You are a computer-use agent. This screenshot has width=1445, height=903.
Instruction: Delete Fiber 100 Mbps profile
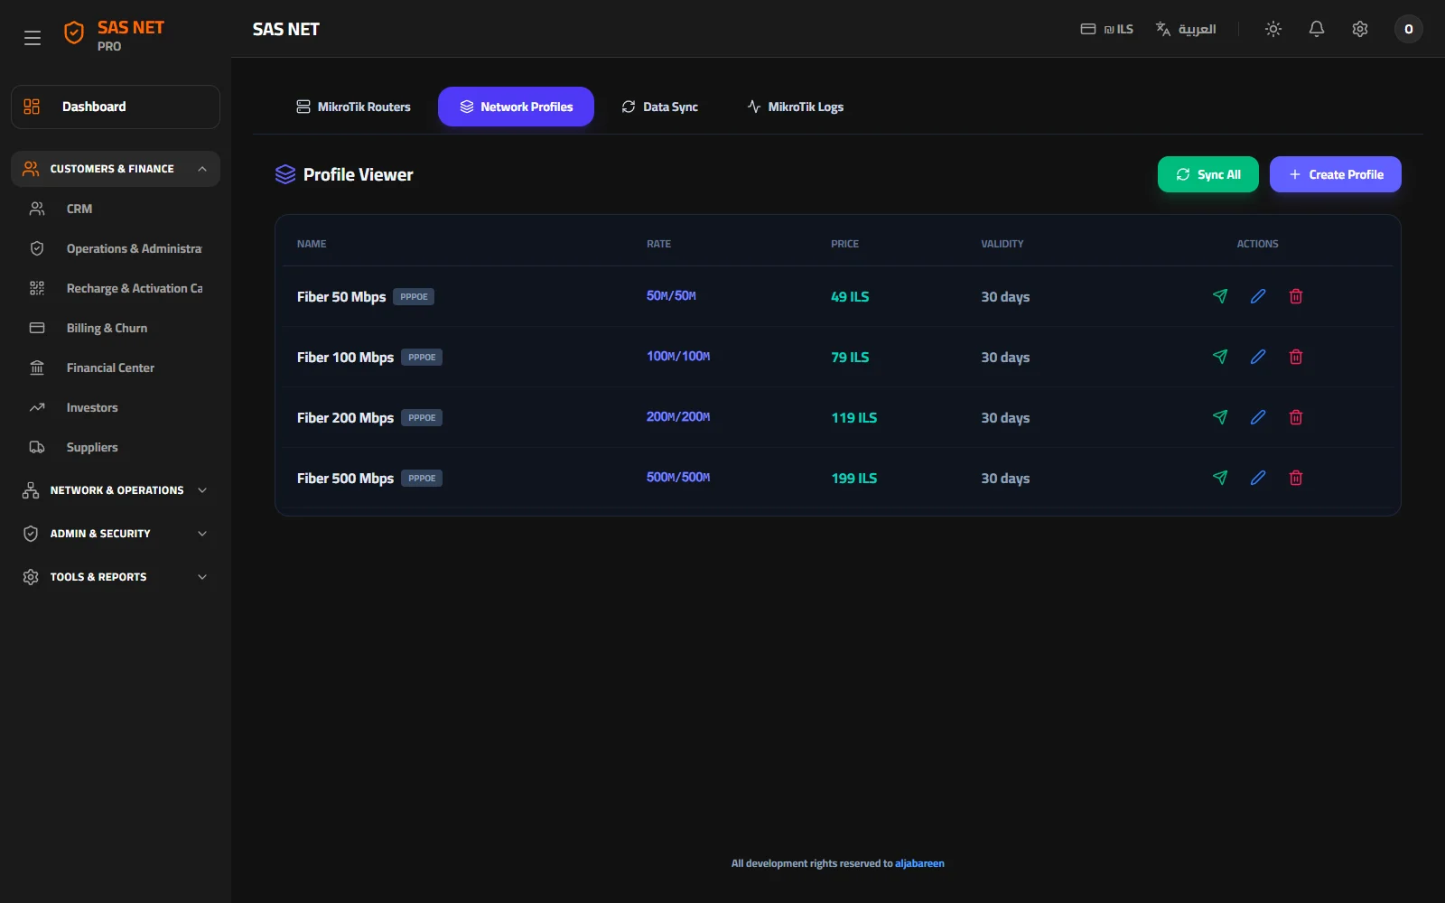(1296, 357)
